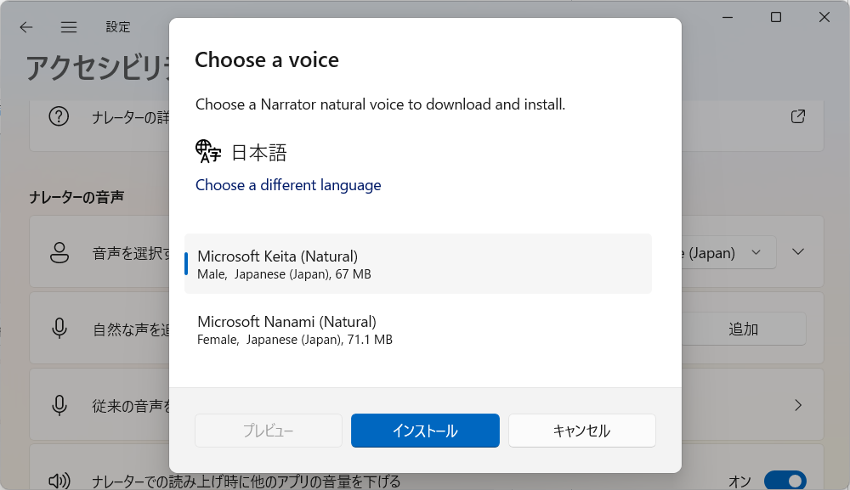Image resolution: width=850 pixels, height=490 pixels.
Task: Click the back arrow in Settings window
Action: pyautogui.click(x=26, y=27)
